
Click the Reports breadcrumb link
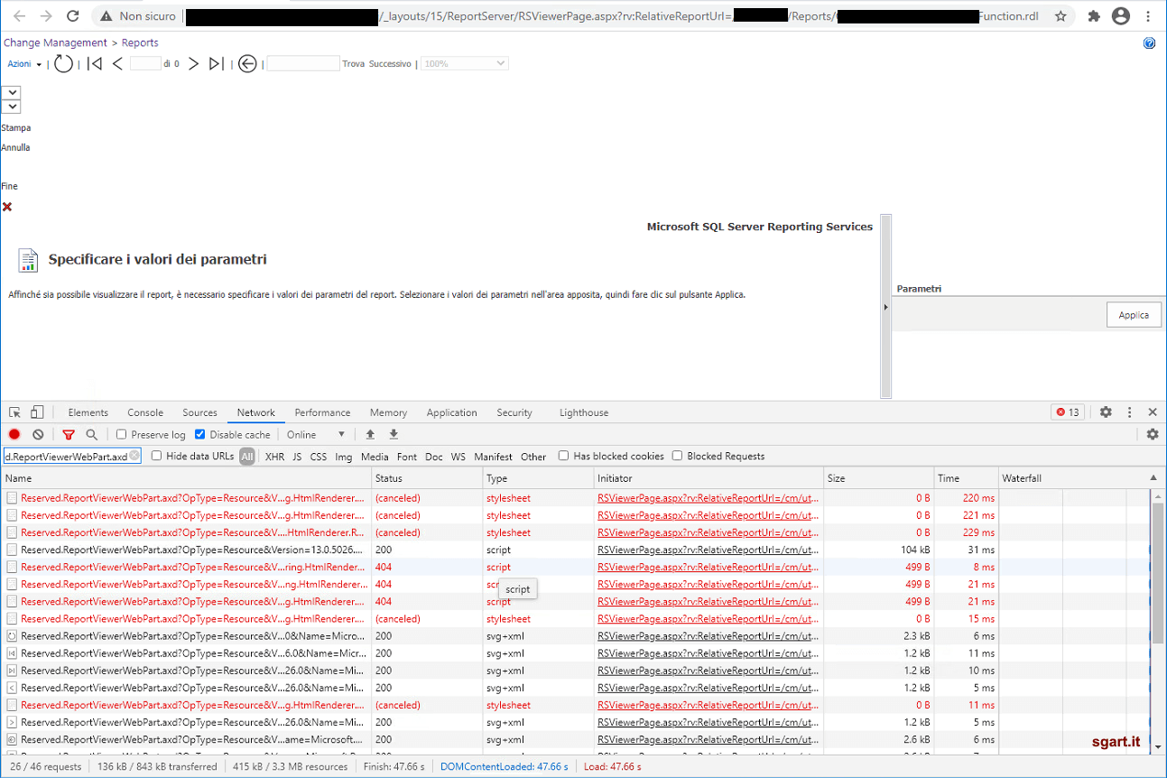tap(140, 42)
